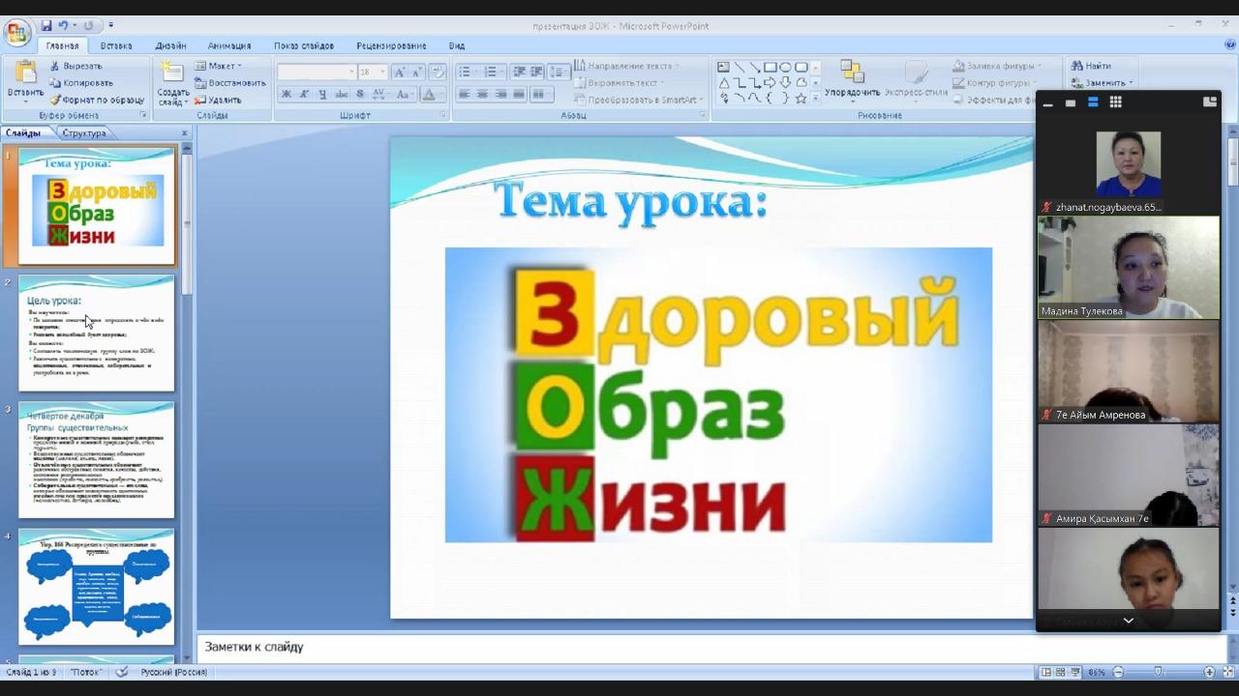
Task: Toggle italic (К) formatting
Action: click(x=304, y=95)
